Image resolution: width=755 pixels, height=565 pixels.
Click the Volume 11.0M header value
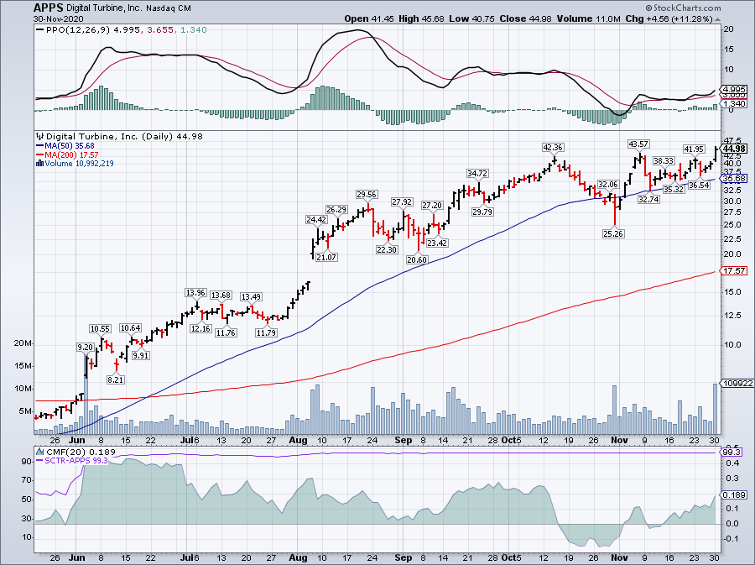pos(588,18)
